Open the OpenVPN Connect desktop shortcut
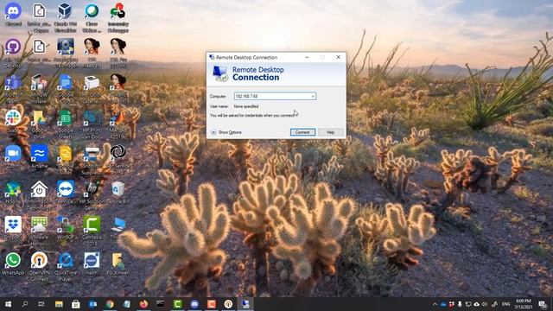Viewport: 553px width, 311px height. pos(39,267)
